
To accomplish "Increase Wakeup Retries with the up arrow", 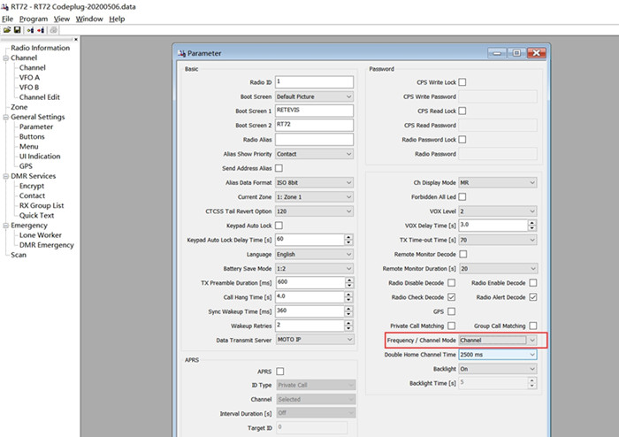I will [348, 323].
